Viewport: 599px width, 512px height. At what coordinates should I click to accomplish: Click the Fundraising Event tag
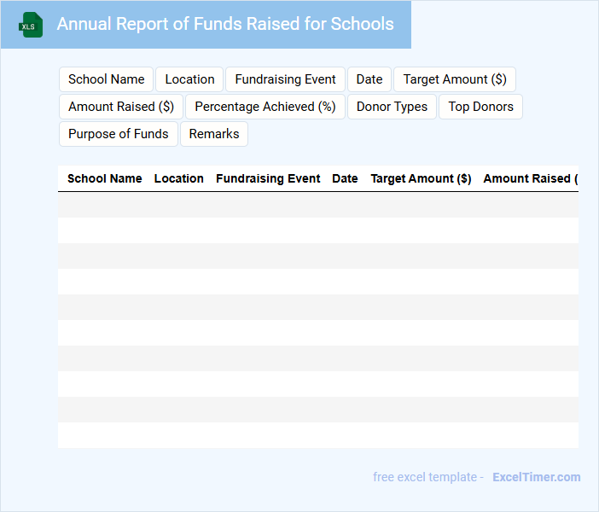click(285, 79)
